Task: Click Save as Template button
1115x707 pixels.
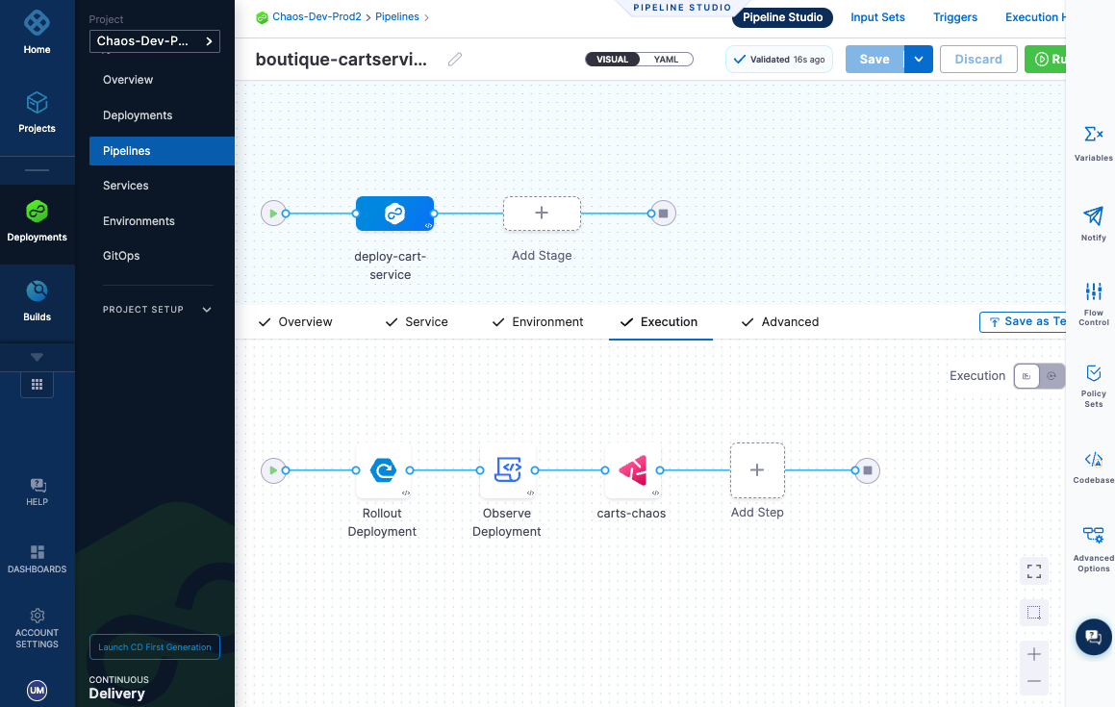Action: point(1023,321)
